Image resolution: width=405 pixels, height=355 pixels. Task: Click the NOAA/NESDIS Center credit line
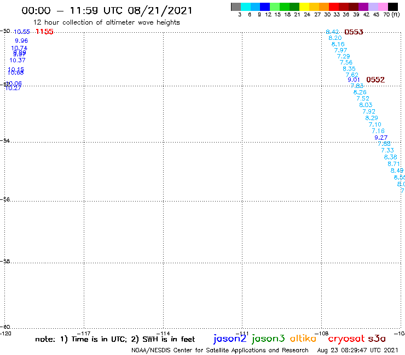point(220,351)
